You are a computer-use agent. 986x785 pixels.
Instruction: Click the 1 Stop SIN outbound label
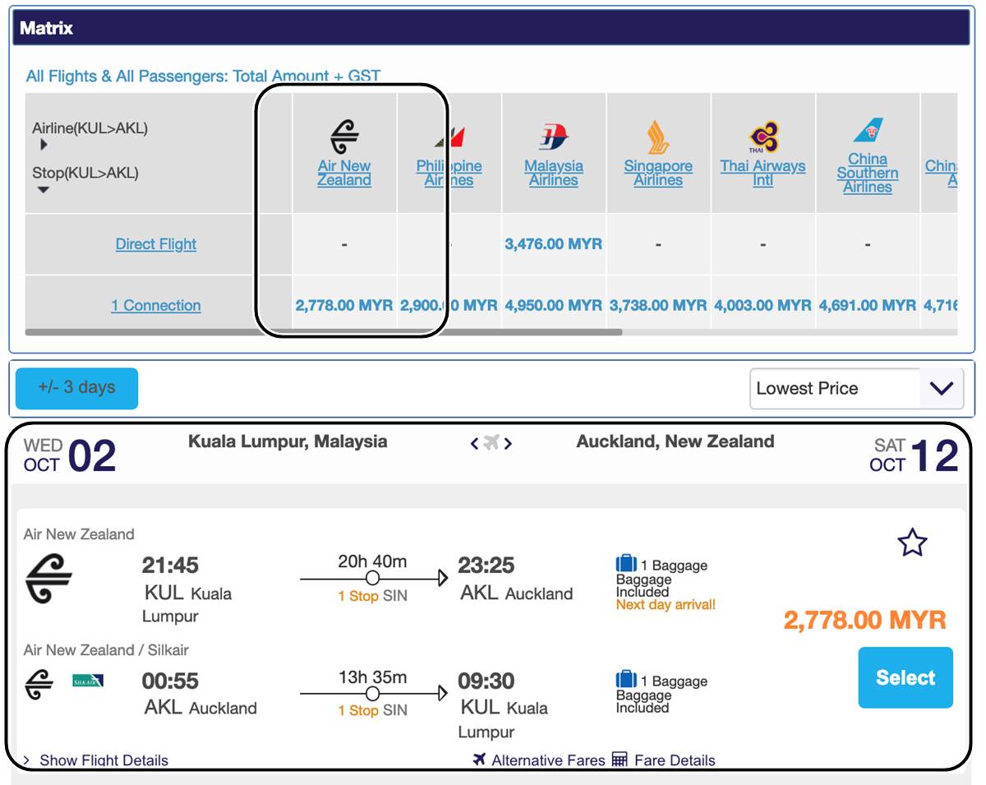pos(372,596)
